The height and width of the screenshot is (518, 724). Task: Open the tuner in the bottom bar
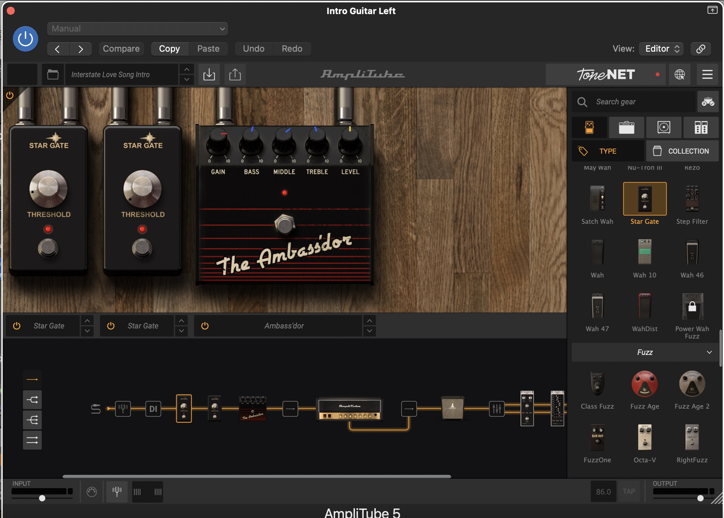(x=117, y=492)
